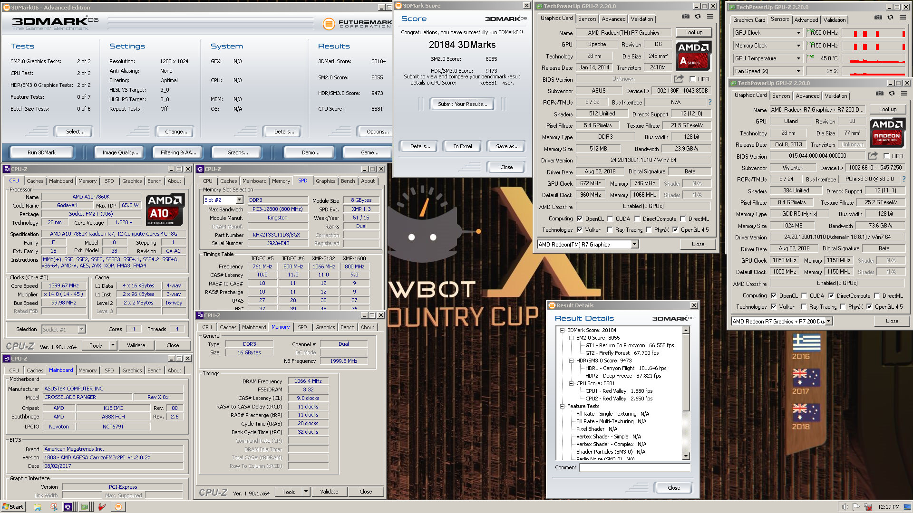Click the refresh icon in the R7 200 GPU-Z window
Image resolution: width=913 pixels, height=513 pixels.
(x=892, y=94)
